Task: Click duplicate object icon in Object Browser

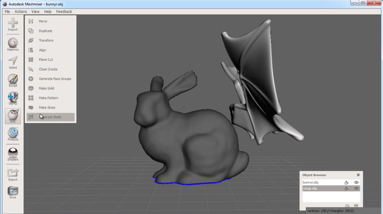Action: coord(347,207)
